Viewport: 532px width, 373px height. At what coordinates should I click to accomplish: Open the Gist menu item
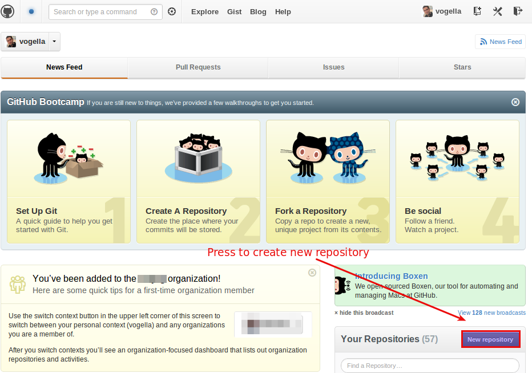(x=235, y=12)
